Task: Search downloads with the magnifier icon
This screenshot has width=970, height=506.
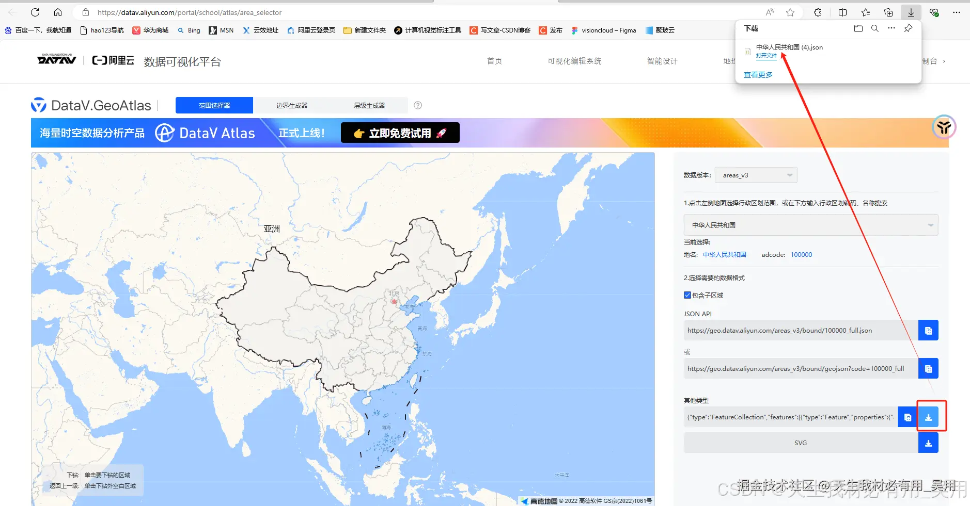Action: point(875,29)
